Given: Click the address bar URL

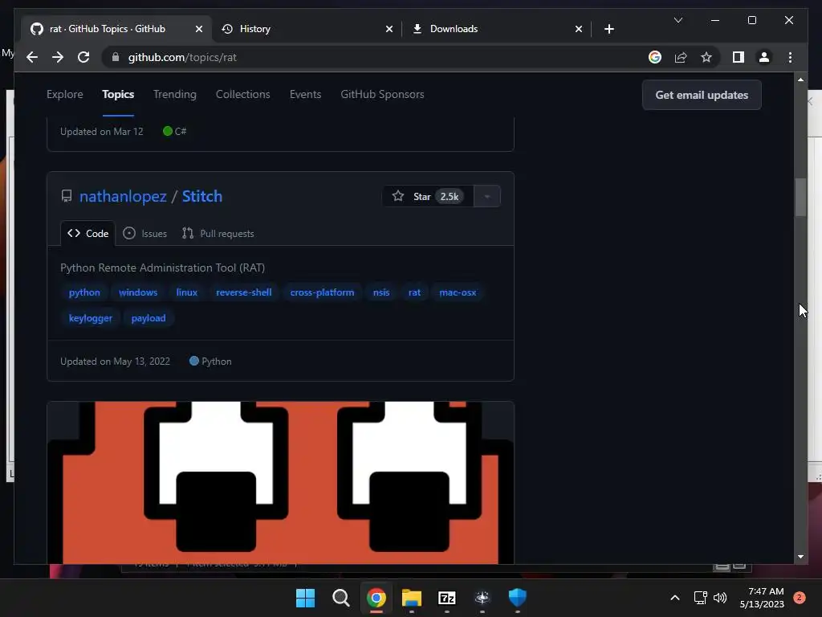Looking at the screenshot, I should point(182,57).
